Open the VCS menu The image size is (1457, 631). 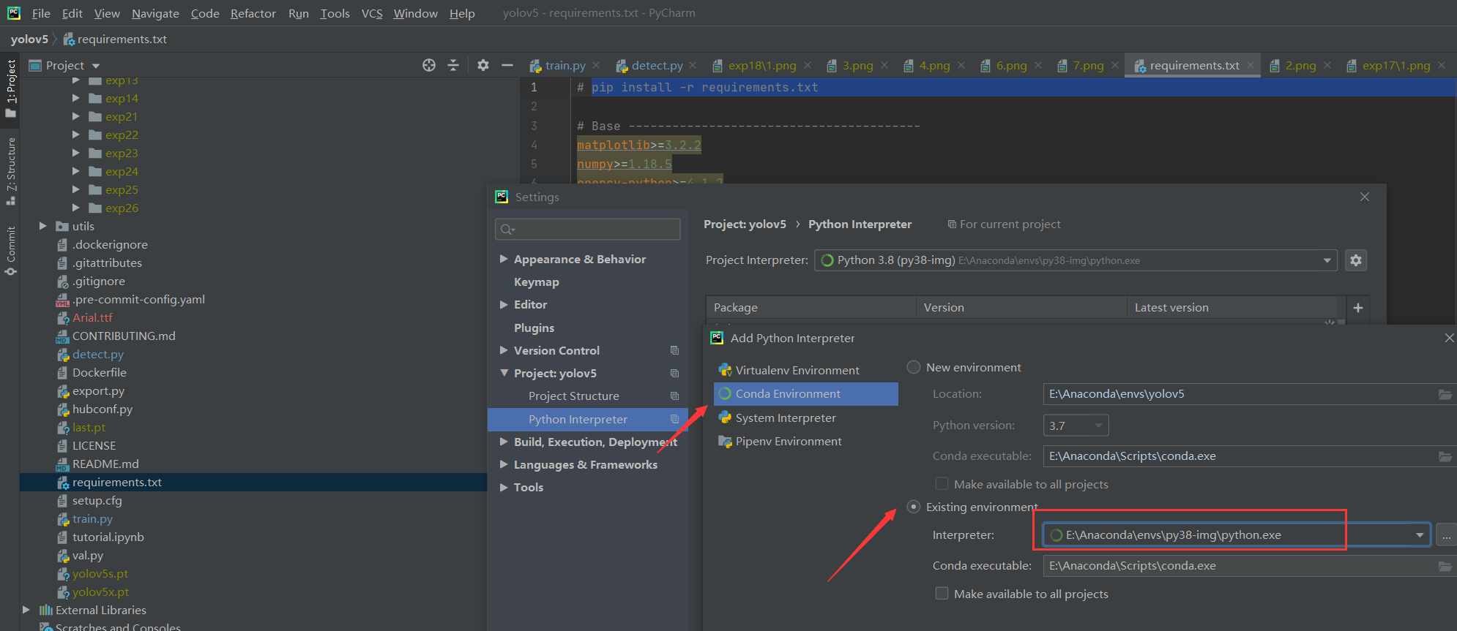(x=372, y=13)
